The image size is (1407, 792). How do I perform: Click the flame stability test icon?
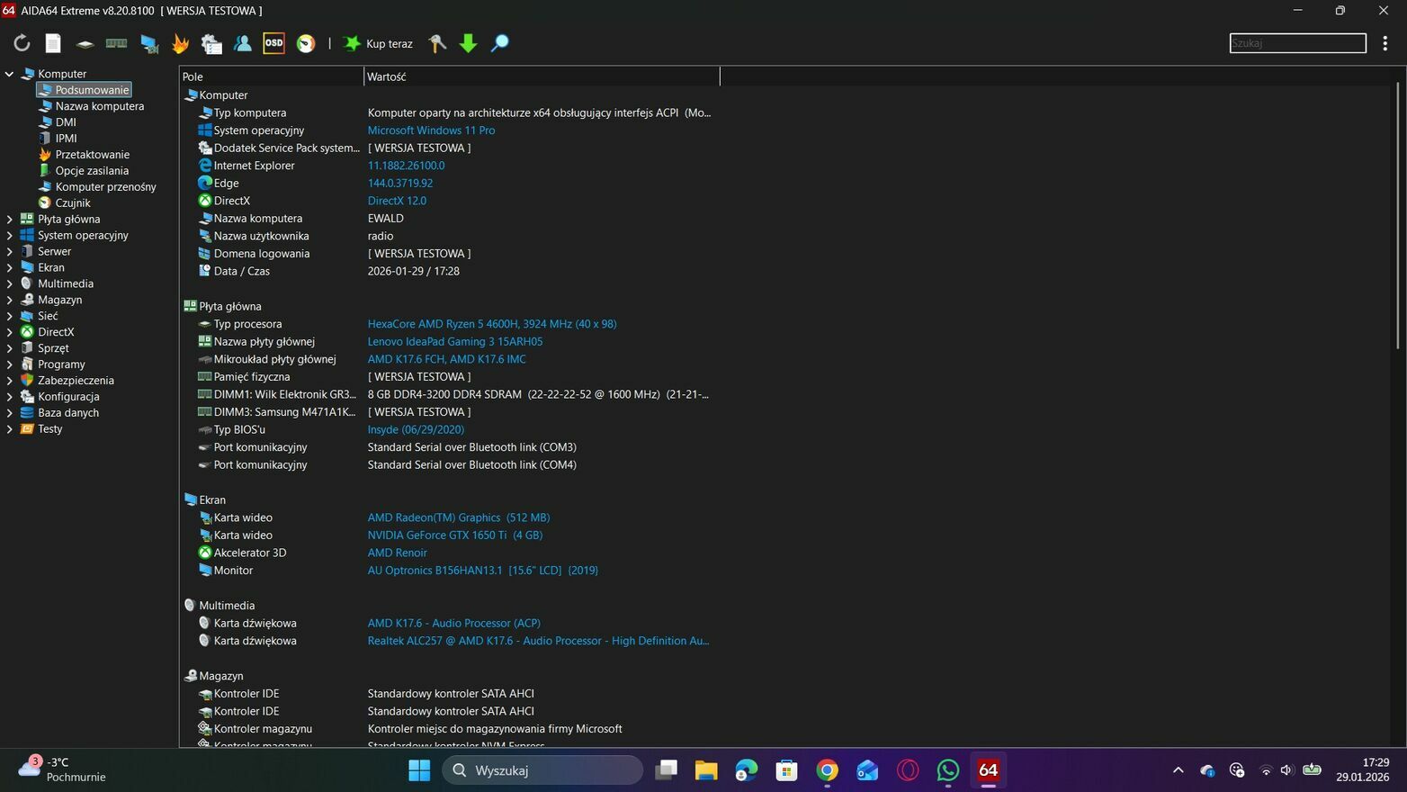pos(180,43)
